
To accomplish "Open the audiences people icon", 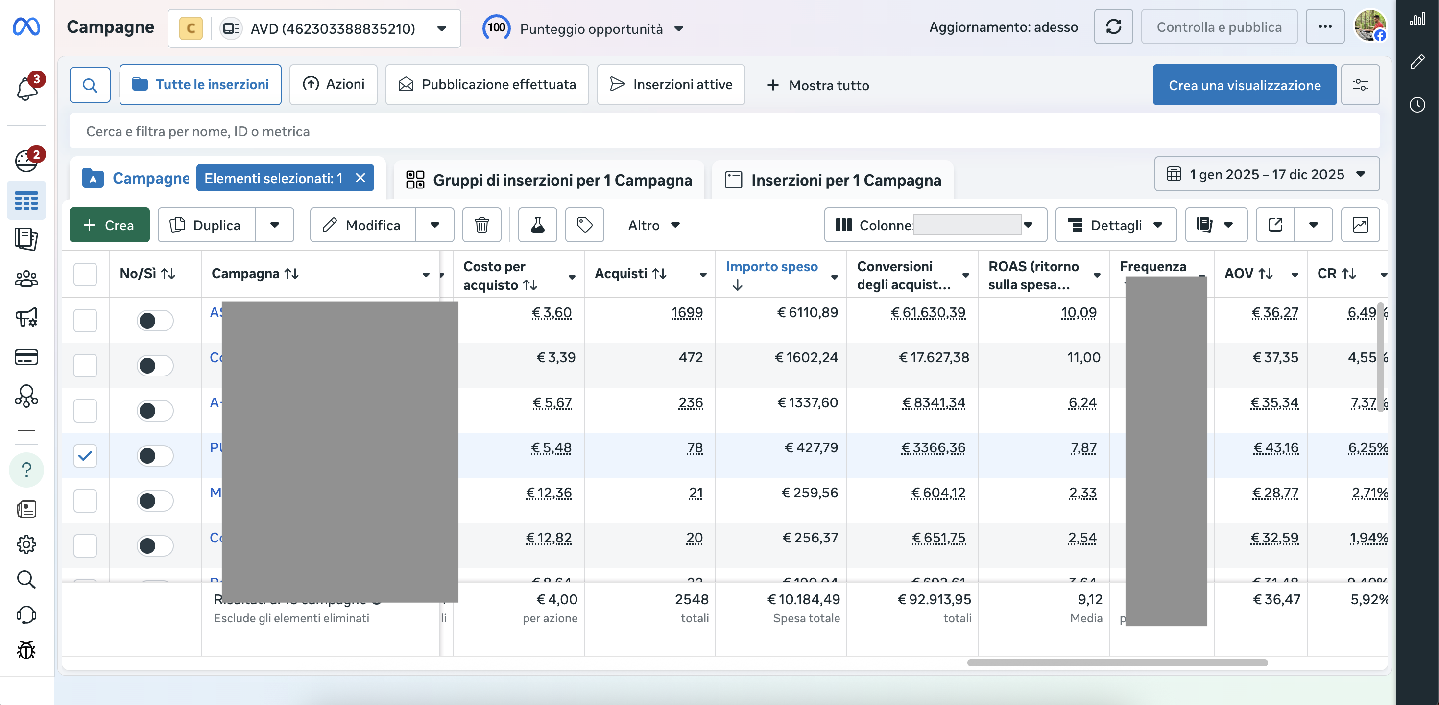I will click(26, 279).
